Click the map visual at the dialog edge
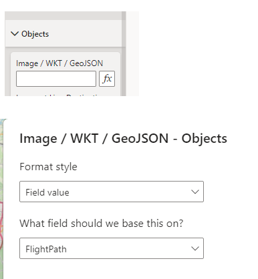Viewport: 258px width, 279px height. (x=1, y=199)
